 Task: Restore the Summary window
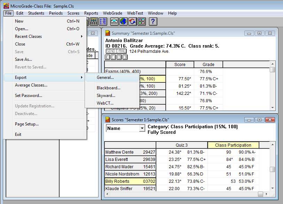coord(259,33)
